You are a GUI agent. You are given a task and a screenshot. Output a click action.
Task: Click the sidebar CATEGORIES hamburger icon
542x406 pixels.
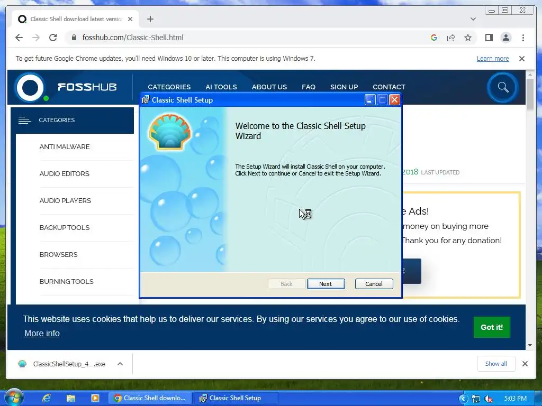click(x=24, y=120)
